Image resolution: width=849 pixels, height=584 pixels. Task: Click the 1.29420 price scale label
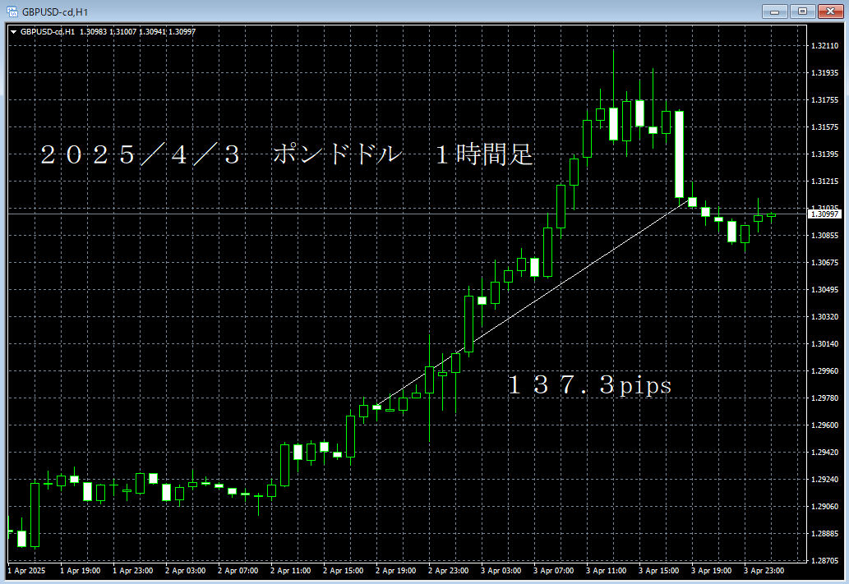(824, 453)
